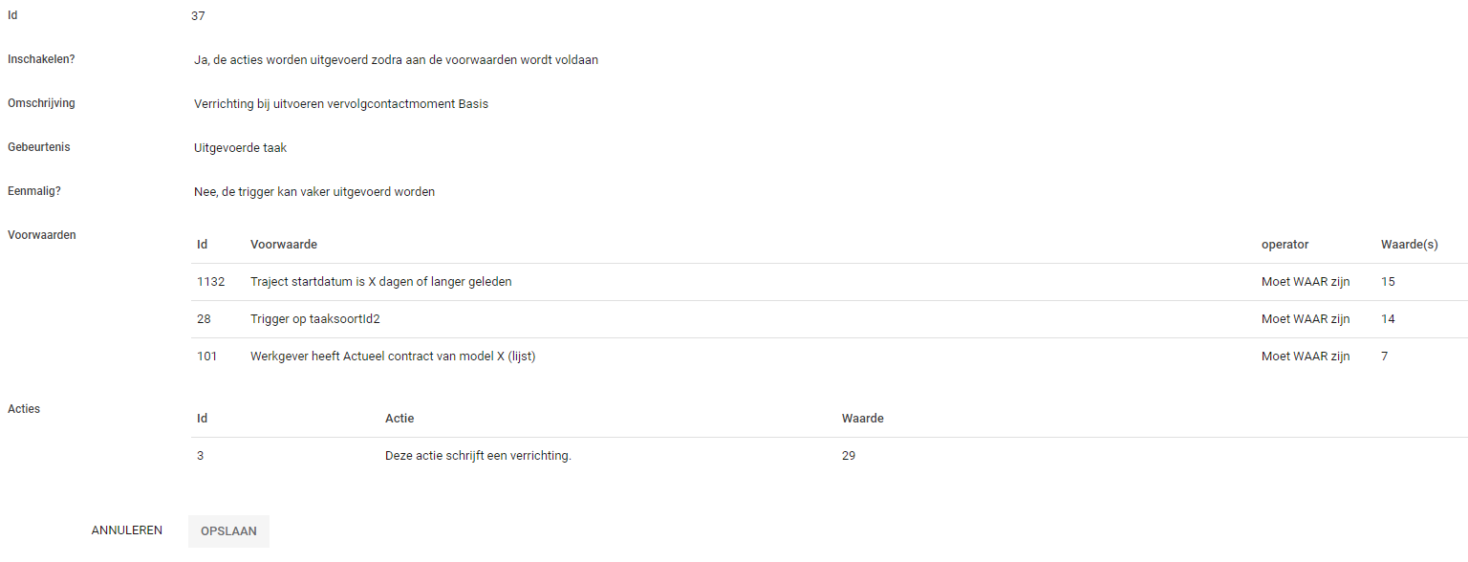Click the 'Moet WAAR zijn' operator for condition 101
The width and height of the screenshot is (1468, 562).
pos(1306,357)
